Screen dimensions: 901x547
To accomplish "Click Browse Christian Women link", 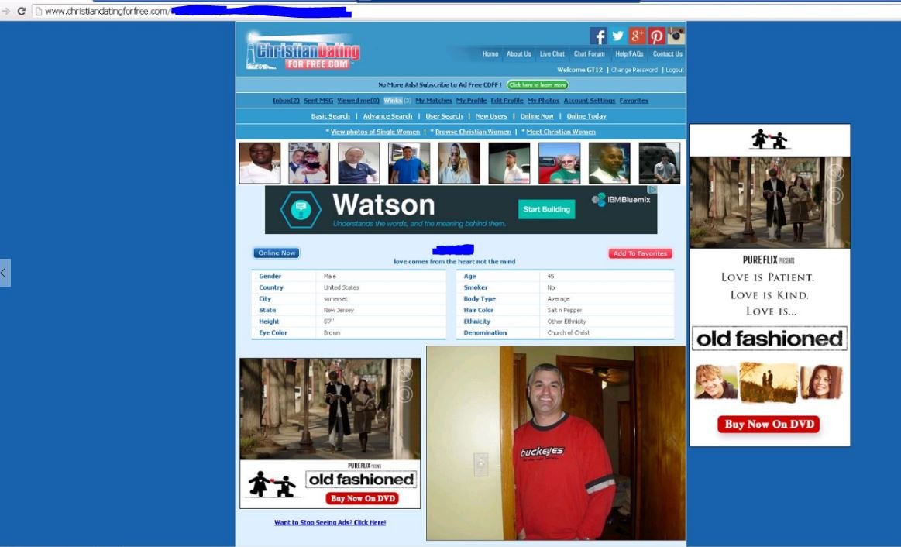I will [x=473, y=132].
